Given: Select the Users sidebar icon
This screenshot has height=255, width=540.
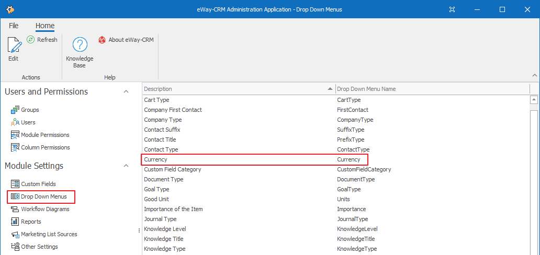Looking at the screenshot, I should (15, 122).
